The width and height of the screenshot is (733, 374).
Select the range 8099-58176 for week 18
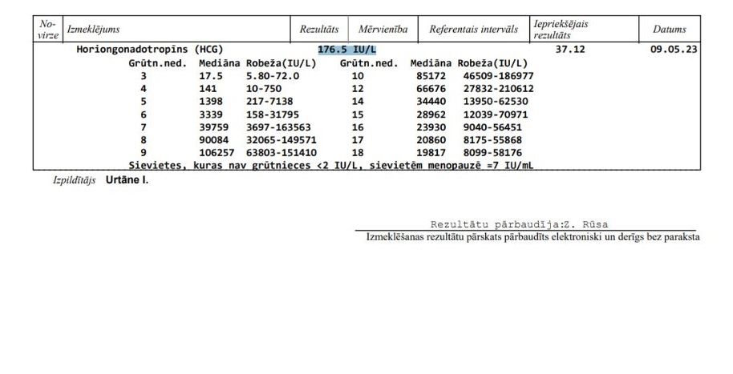click(x=492, y=152)
